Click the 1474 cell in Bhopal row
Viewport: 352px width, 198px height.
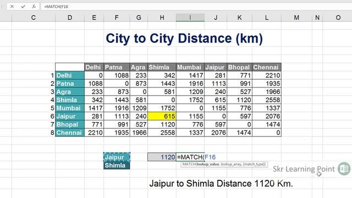click(266, 124)
